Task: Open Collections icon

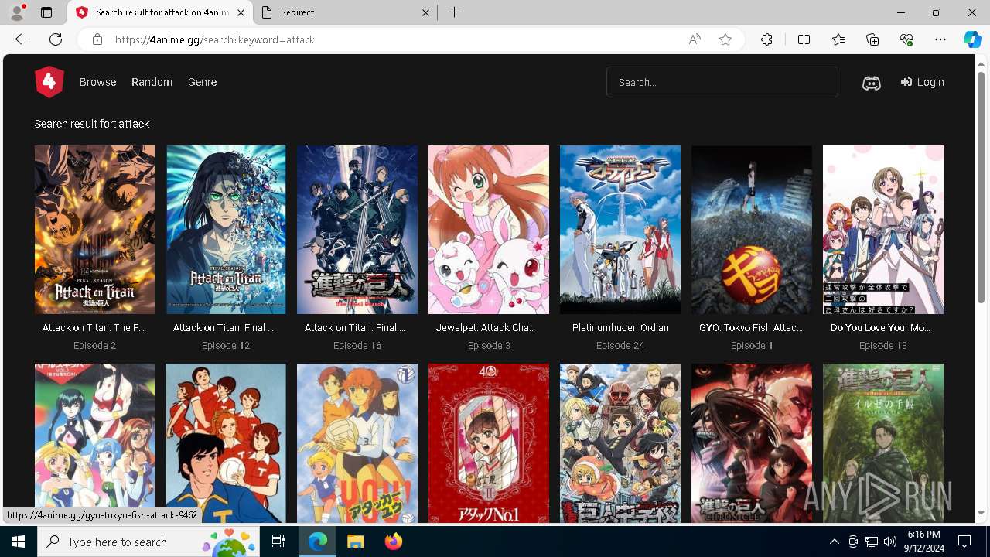Action: click(x=872, y=39)
